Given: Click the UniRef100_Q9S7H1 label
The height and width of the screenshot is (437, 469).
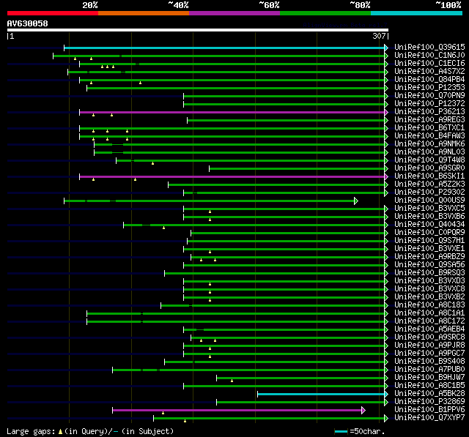Looking at the screenshot, I should click(x=429, y=241).
